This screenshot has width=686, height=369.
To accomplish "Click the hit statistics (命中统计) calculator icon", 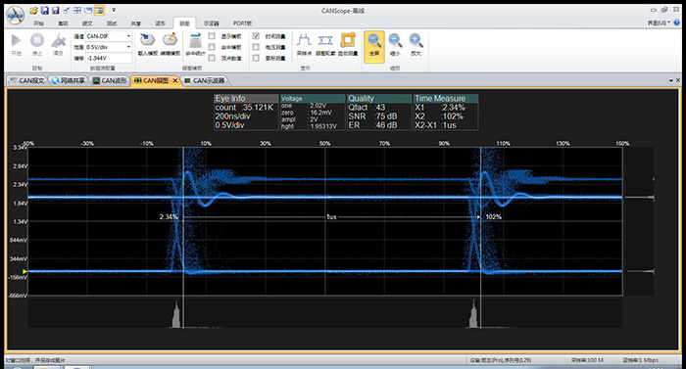I will tap(195, 41).
